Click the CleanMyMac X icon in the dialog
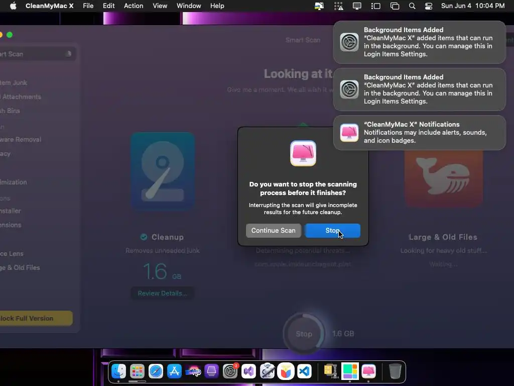Image resolution: width=514 pixels, height=386 pixels. point(303,153)
